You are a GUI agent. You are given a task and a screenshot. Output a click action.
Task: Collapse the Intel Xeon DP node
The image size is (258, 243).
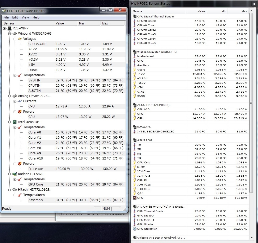coord(10,122)
